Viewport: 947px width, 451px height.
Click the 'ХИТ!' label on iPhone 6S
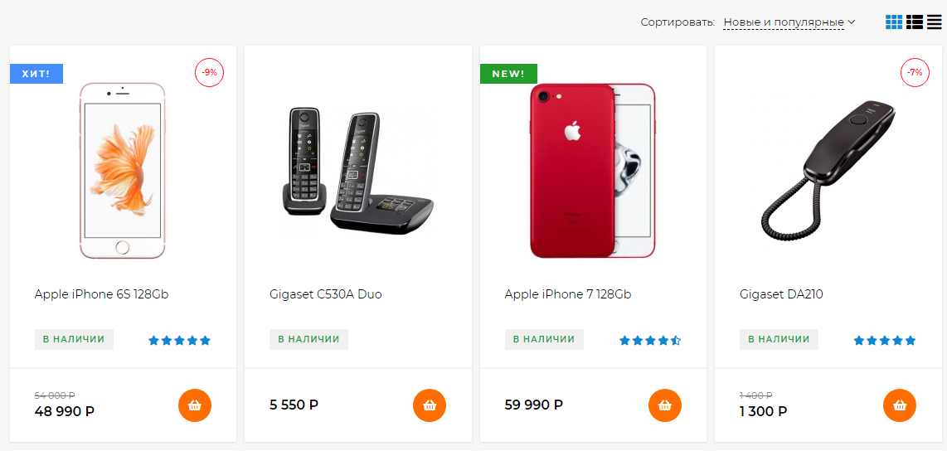coord(36,74)
